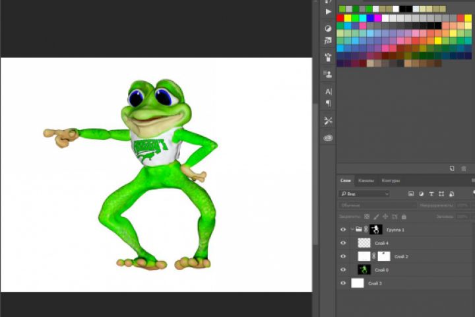Hide layer Слой 4 with eye icon
Image resolution: width=475 pixels, height=317 pixels.
[343, 243]
